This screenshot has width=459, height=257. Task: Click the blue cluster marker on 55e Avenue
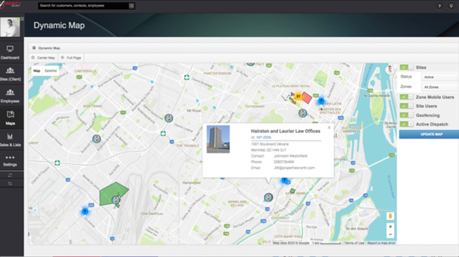[85, 211]
